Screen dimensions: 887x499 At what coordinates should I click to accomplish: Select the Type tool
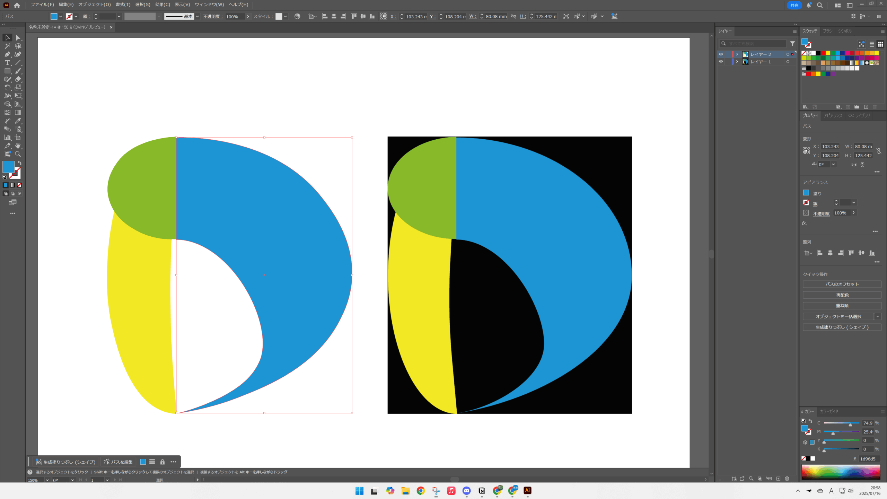tap(7, 63)
